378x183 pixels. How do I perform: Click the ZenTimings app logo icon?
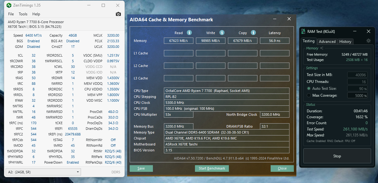coord(9,5)
